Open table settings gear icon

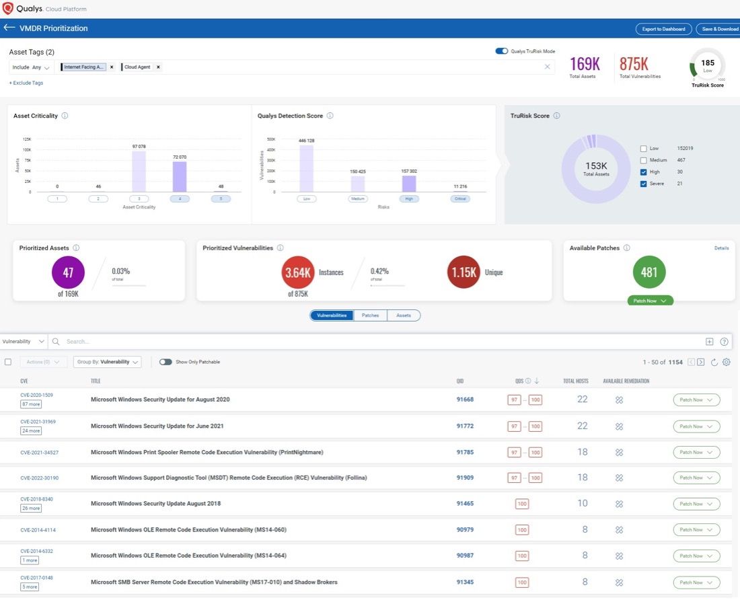727,363
